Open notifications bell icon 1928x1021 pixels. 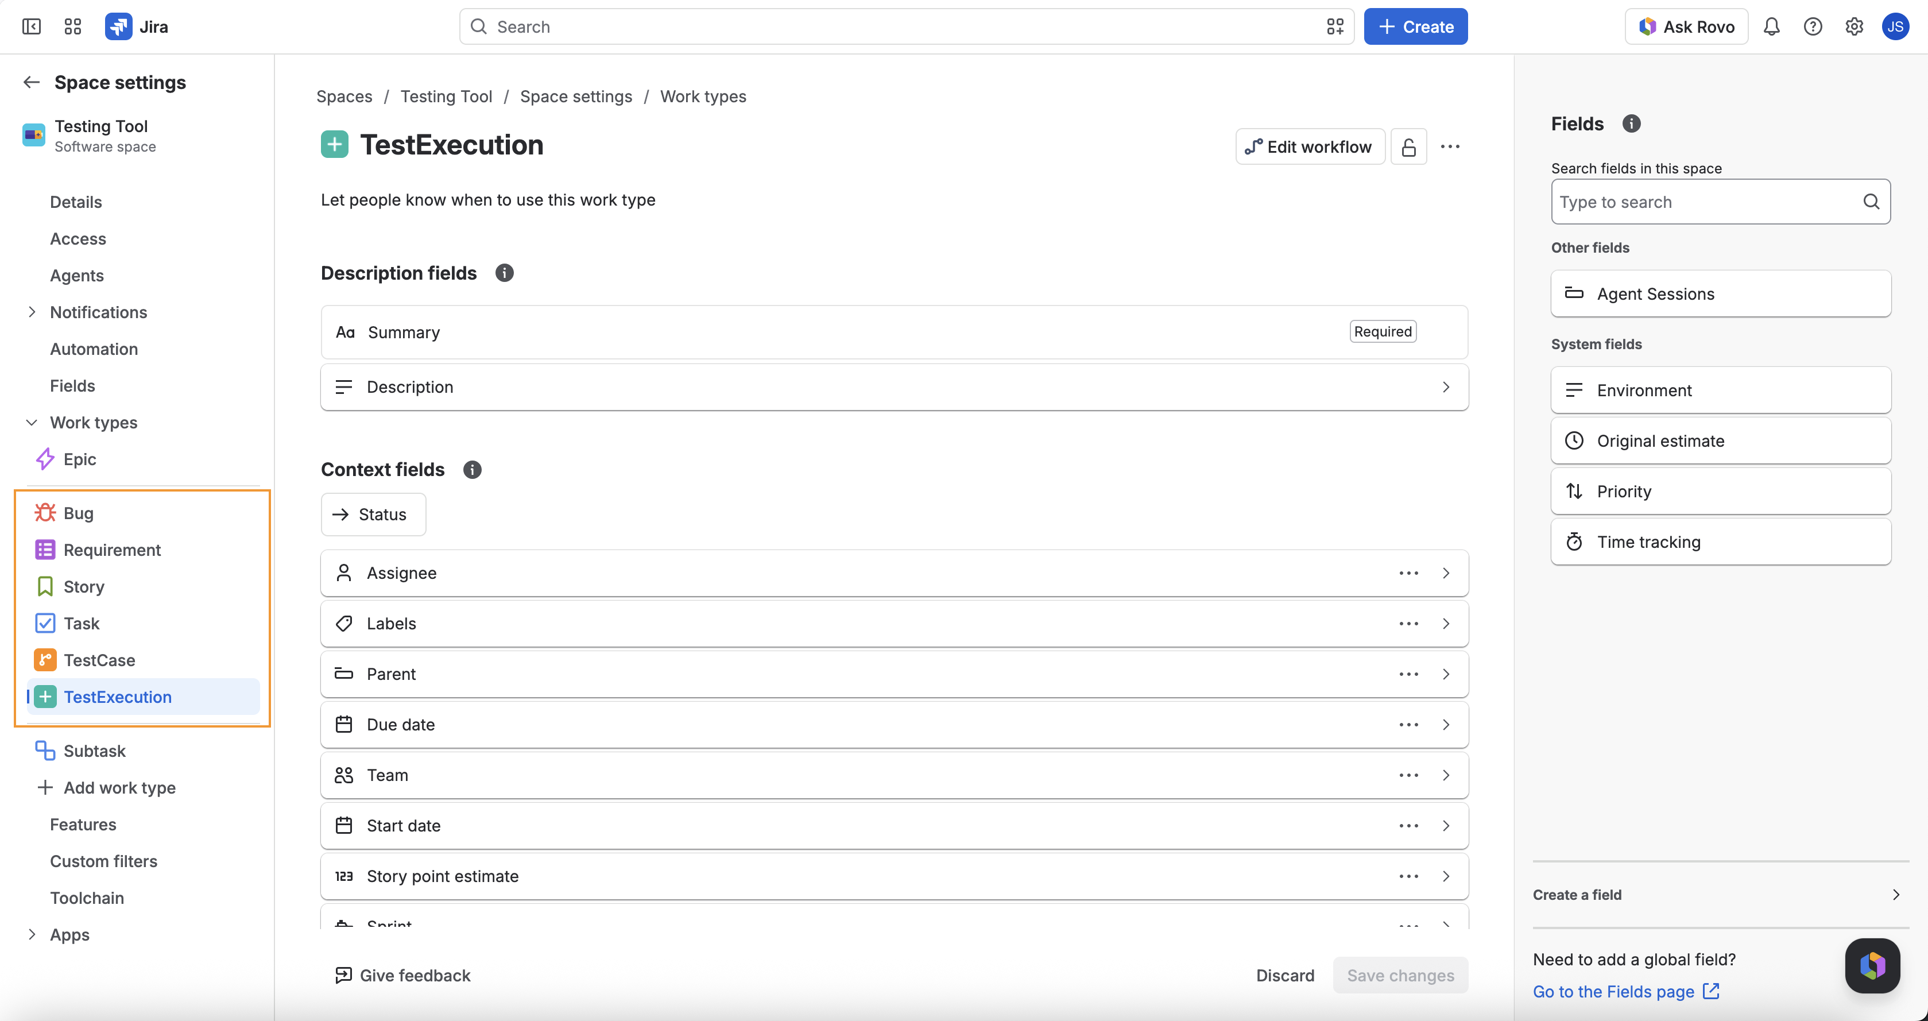point(1771,27)
